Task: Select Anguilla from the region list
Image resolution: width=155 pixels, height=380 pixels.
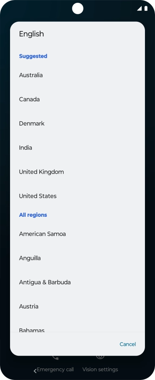Action: [77, 258]
